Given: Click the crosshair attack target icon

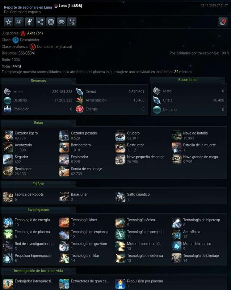Looking at the screenshot, I should pos(51,22).
